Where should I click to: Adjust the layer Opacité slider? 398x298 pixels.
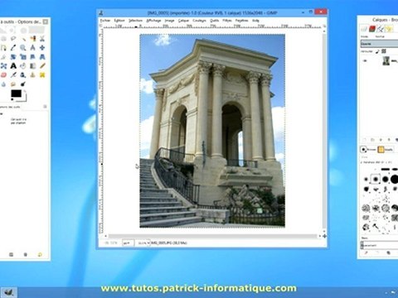pyautogui.click(x=379, y=44)
